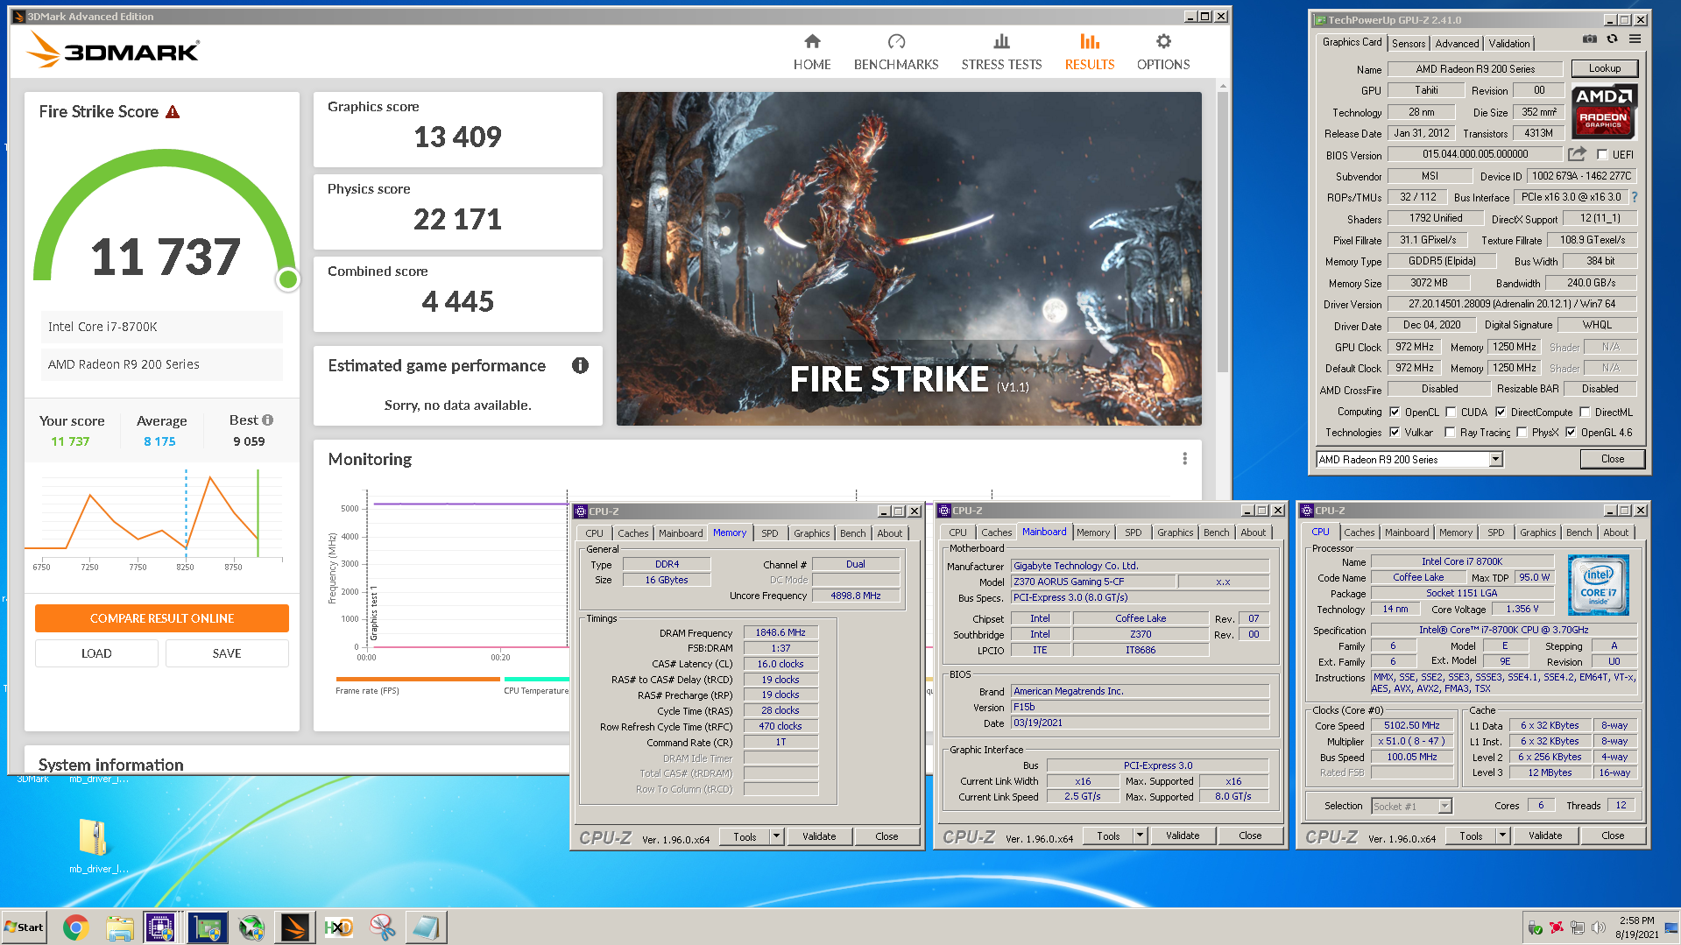Toggle the OpenGL 4.6 checkbox
Image resolution: width=1681 pixels, height=945 pixels.
[x=1571, y=432]
